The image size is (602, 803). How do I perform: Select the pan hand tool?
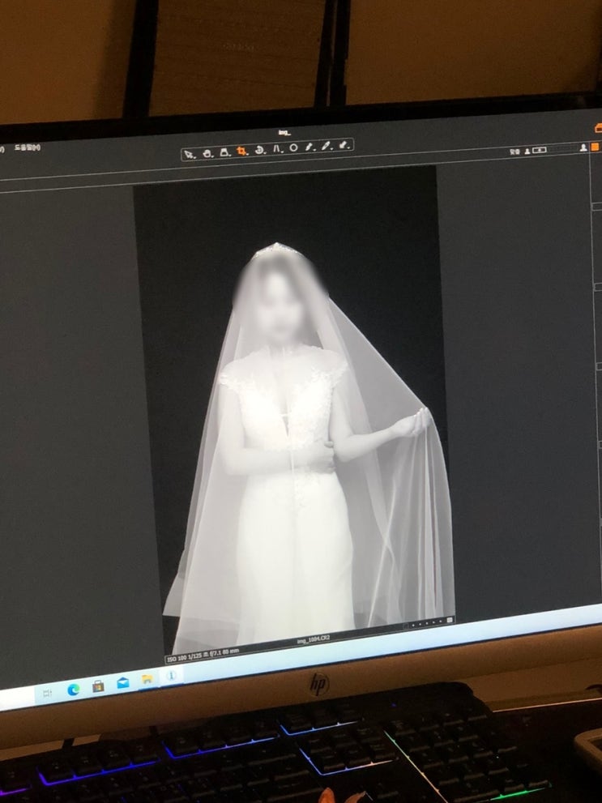(x=207, y=153)
